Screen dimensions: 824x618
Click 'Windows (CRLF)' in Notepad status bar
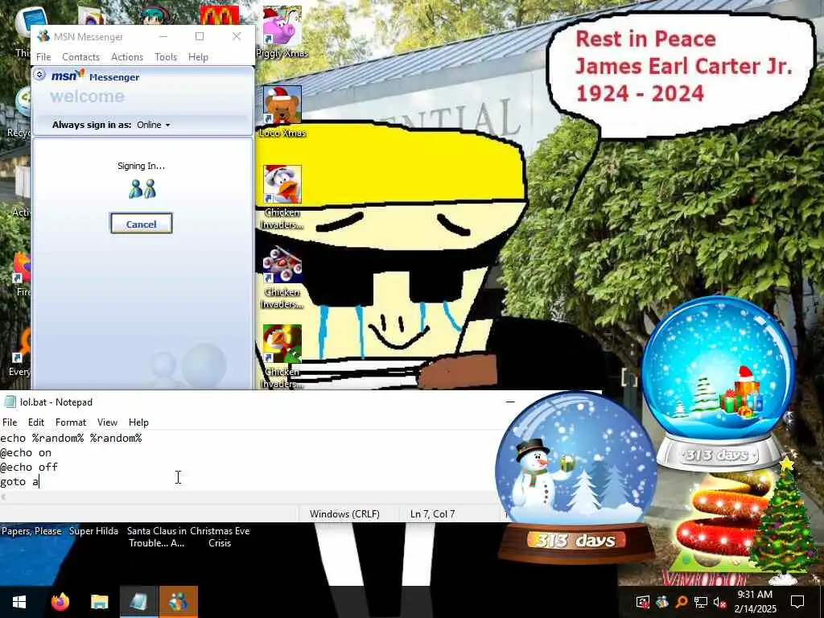click(x=344, y=514)
